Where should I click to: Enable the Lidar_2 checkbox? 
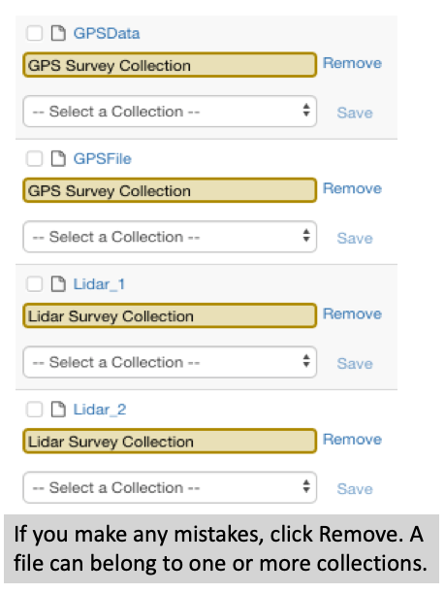[34, 410]
